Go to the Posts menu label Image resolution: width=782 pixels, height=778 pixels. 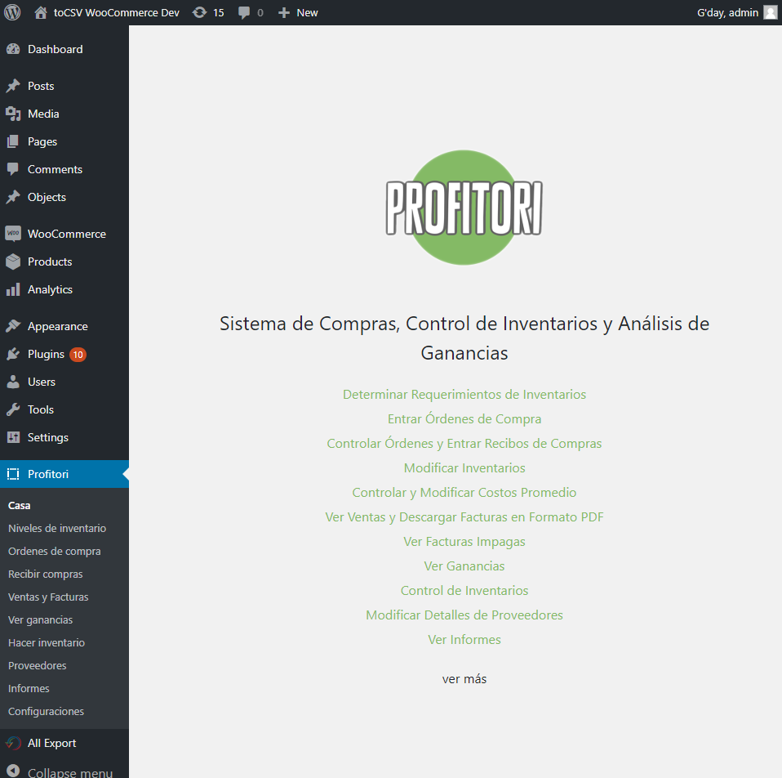[41, 86]
